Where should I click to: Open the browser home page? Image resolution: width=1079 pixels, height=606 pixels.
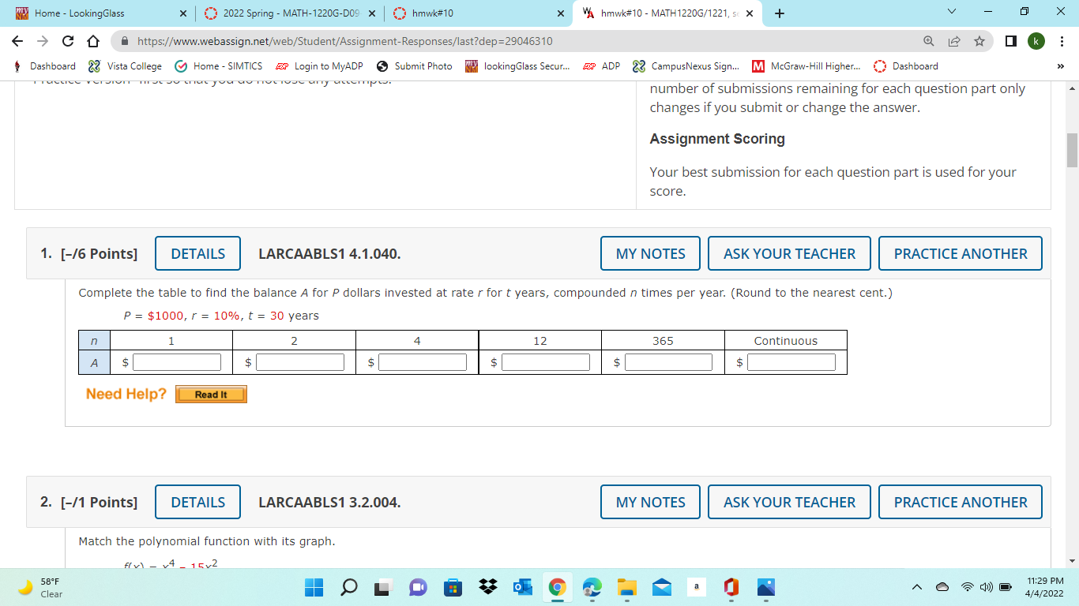[x=92, y=41]
